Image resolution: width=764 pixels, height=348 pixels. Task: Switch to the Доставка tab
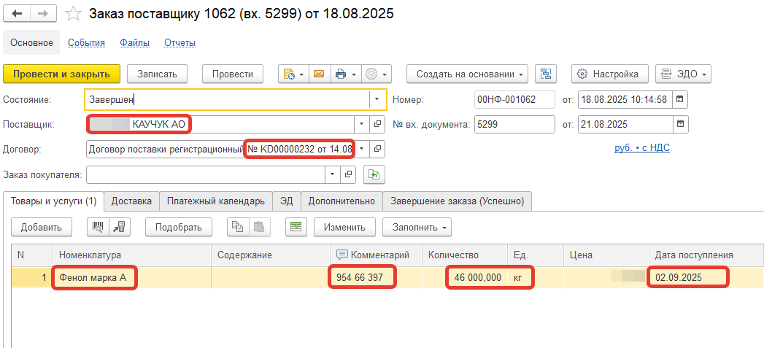coord(131,201)
